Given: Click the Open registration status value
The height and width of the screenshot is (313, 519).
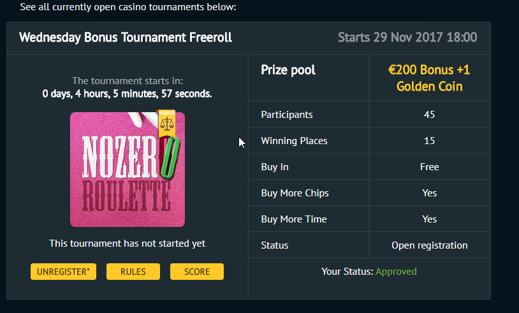Looking at the screenshot, I should 429,245.
